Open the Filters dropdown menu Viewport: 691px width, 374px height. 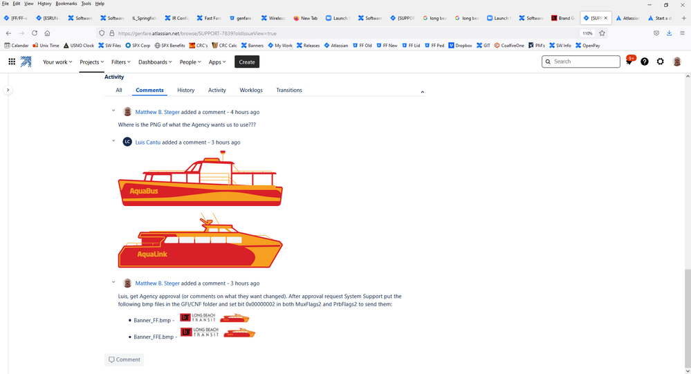121,62
